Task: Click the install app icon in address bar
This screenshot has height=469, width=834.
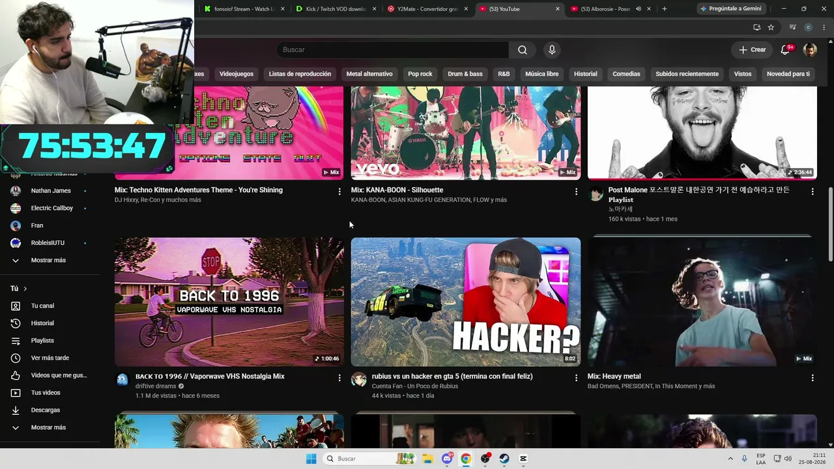Action: pyautogui.click(x=756, y=27)
